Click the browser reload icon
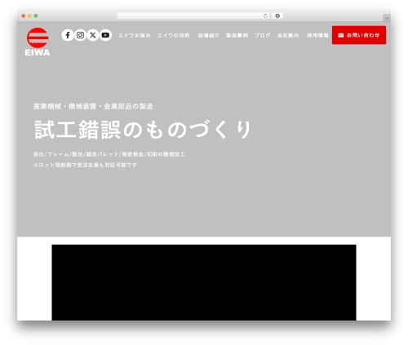This screenshot has height=345, width=408. pyautogui.click(x=265, y=16)
